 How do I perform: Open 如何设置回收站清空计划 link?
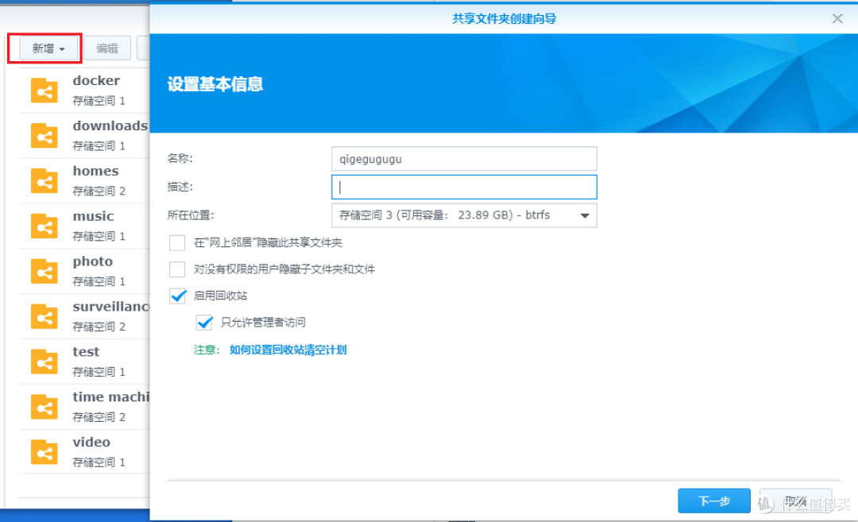pyautogui.click(x=288, y=350)
